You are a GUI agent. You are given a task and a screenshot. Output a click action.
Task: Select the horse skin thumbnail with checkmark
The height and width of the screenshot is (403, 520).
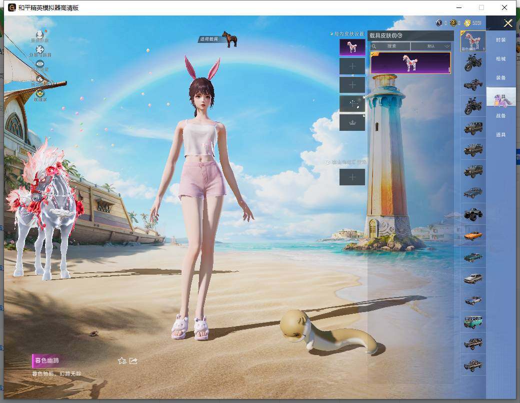coord(473,41)
